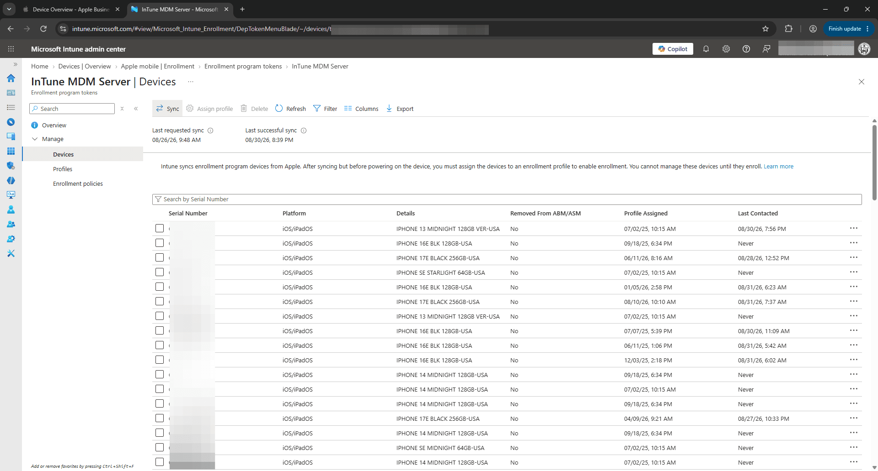Select checkbox for IPHONE SE MIDNIGHT row
The height and width of the screenshot is (471, 878).
click(160, 447)
